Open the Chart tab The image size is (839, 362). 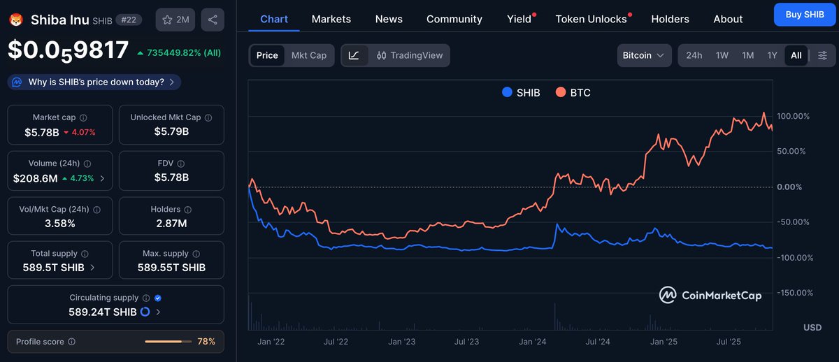click(x=274, y=19)
